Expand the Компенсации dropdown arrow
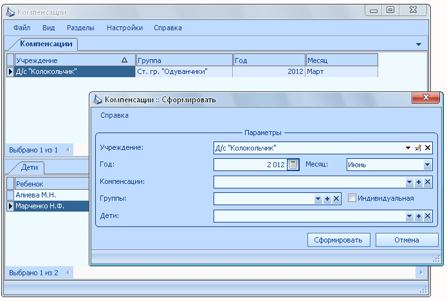This screenshot has width=447, height=301. pyautogui.click(x=409, y=182)
